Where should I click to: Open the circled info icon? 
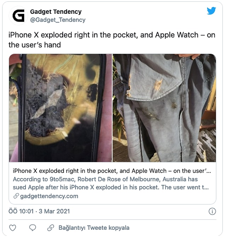point(212,211)
